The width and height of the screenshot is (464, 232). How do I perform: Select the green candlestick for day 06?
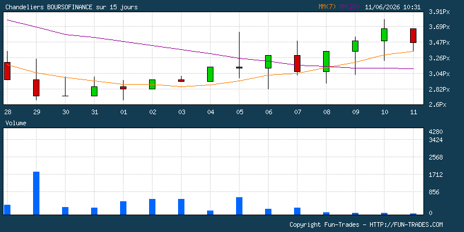click(268, 62)
